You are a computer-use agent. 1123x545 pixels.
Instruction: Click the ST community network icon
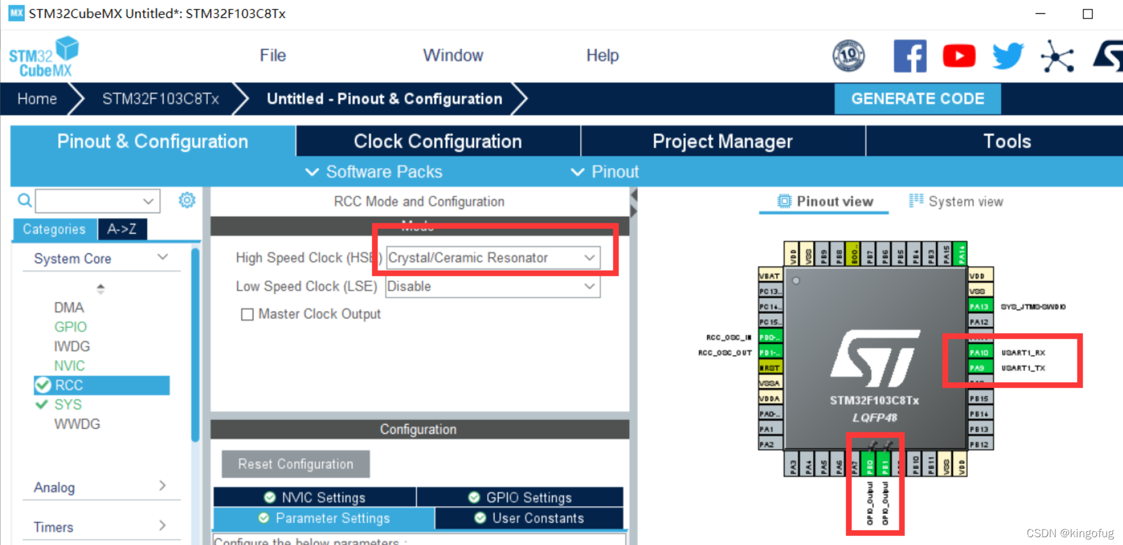pyautogui.click(x=1057, y=57)
